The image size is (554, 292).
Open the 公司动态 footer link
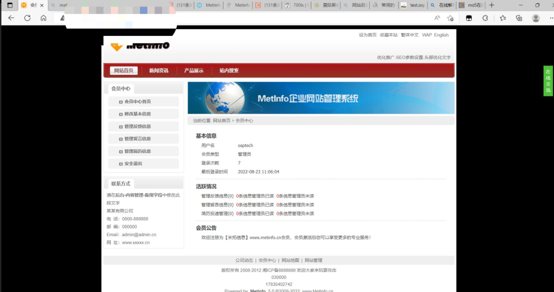coord(244,260)
